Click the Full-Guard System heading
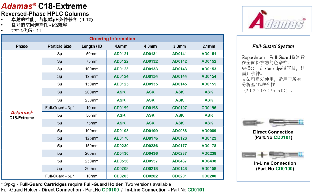The image size is (313, 195). [273, 46]
